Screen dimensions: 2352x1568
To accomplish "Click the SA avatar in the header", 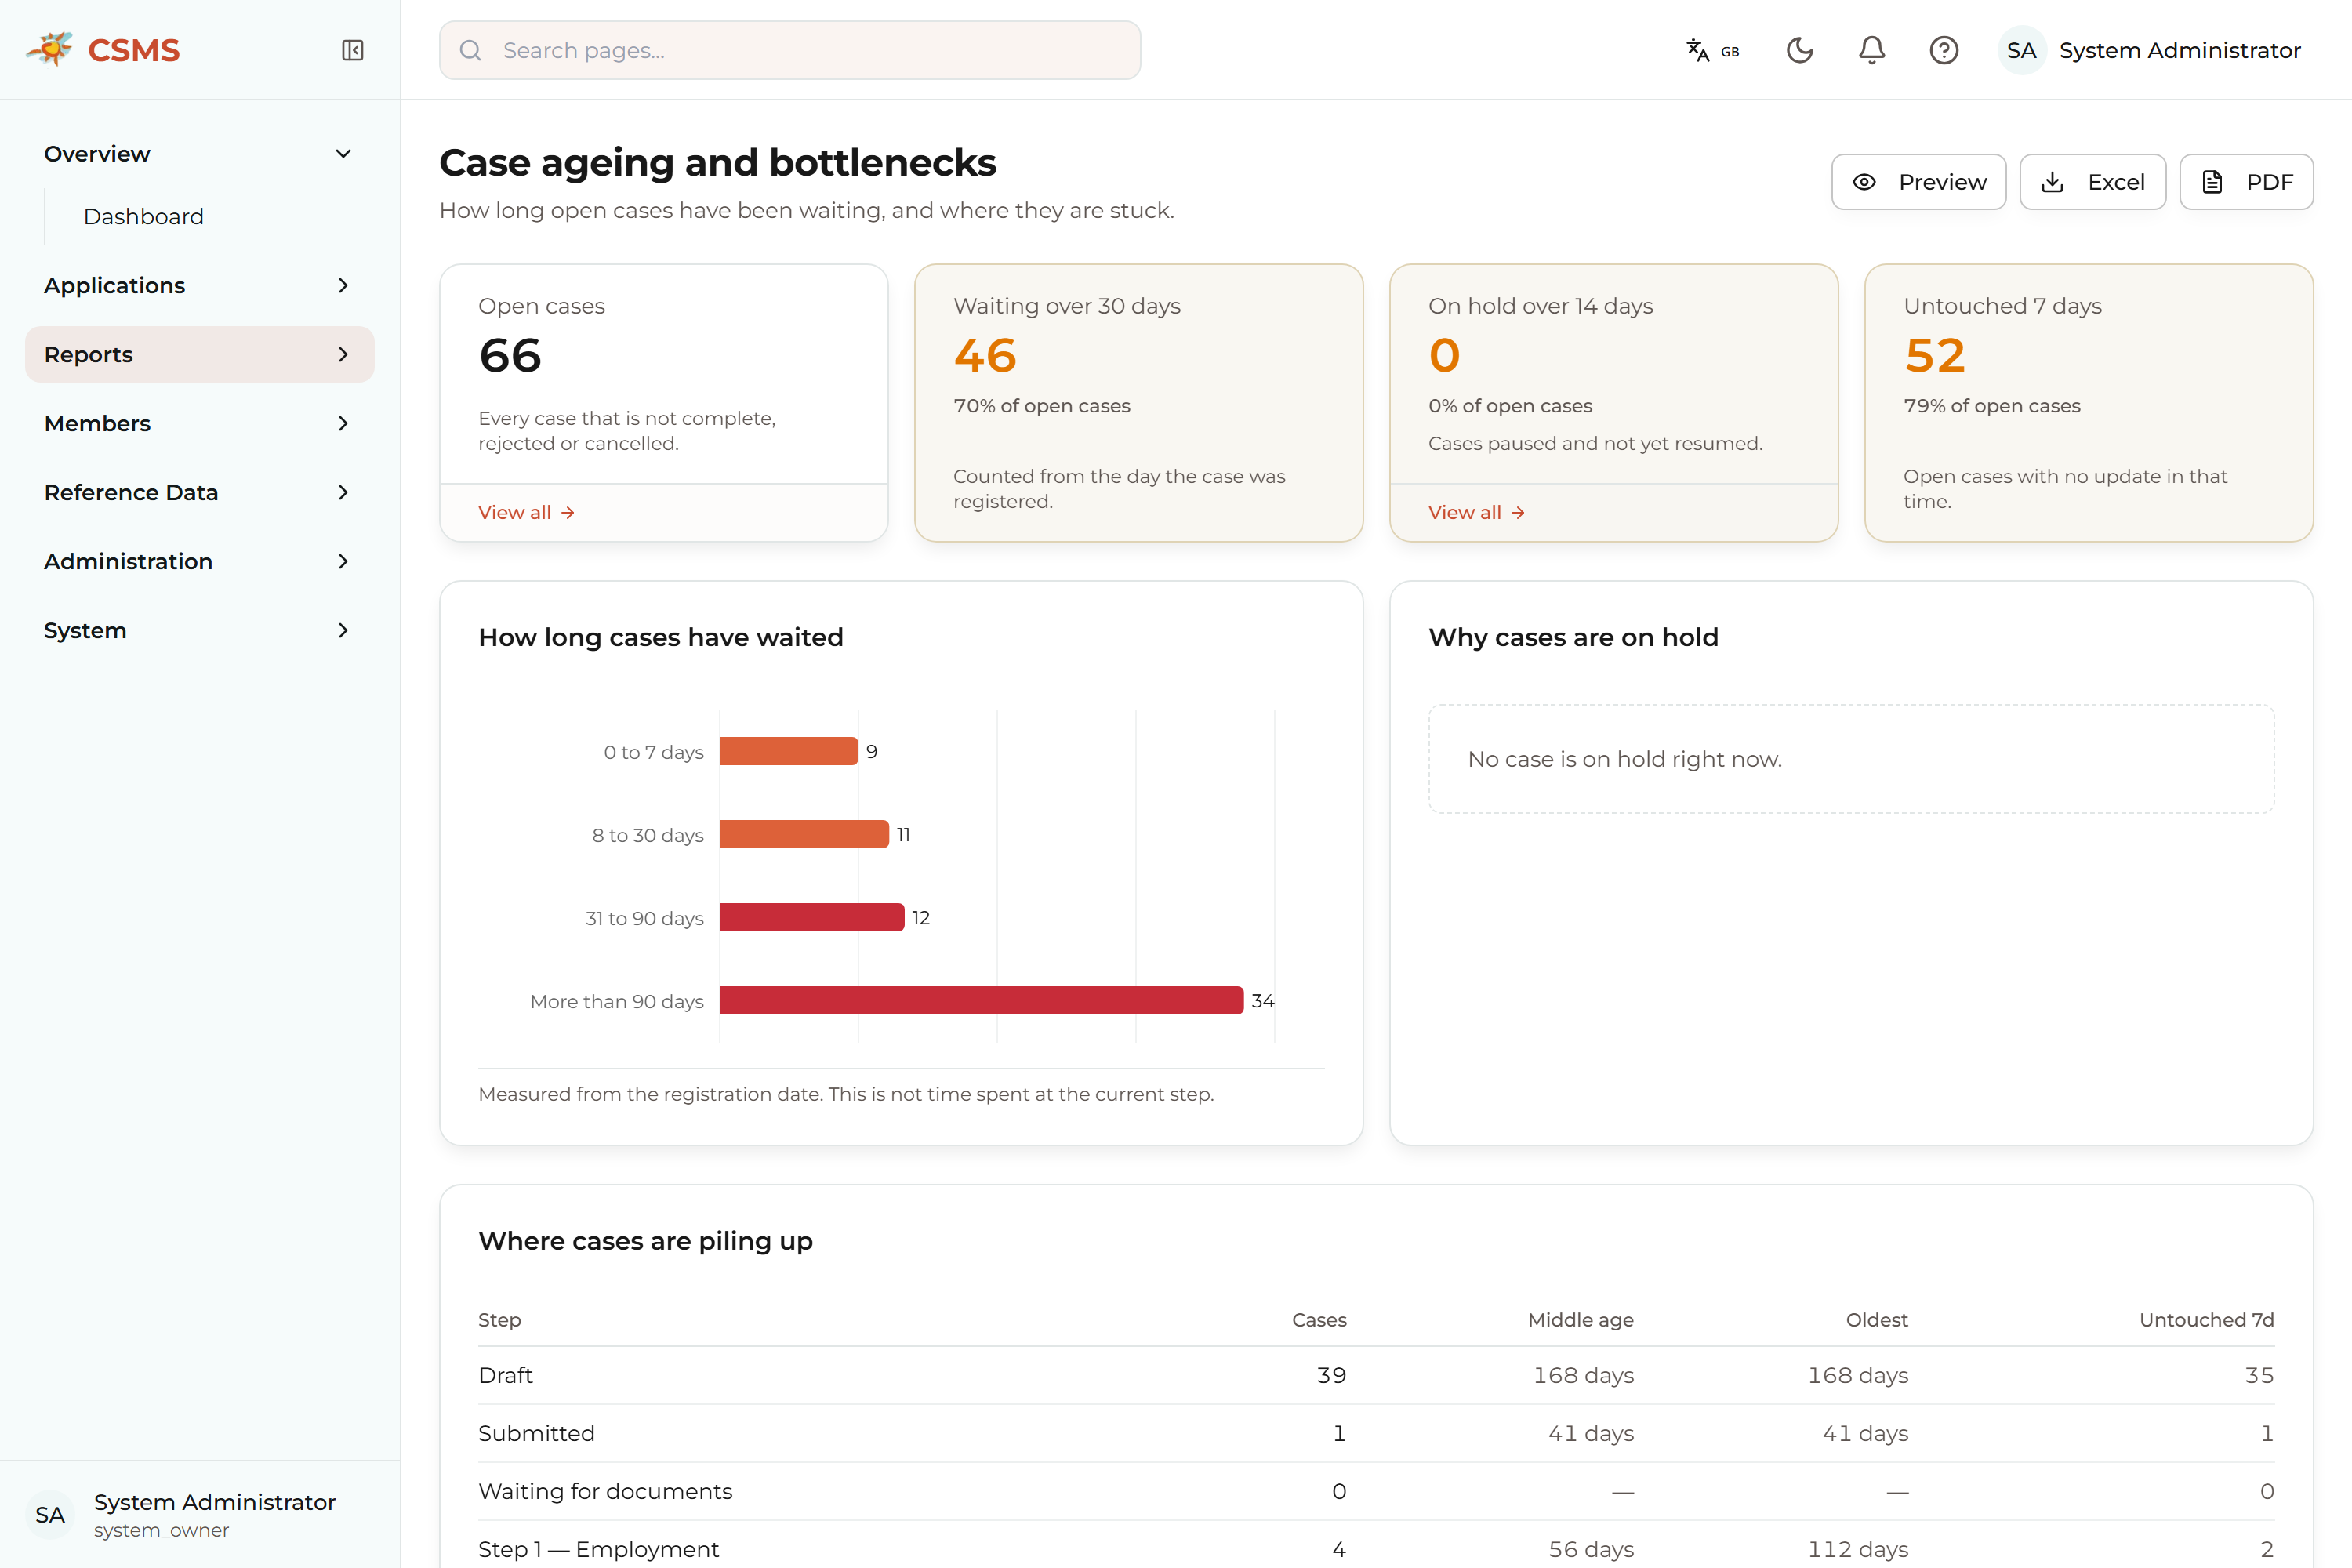I will point(2021,50).
